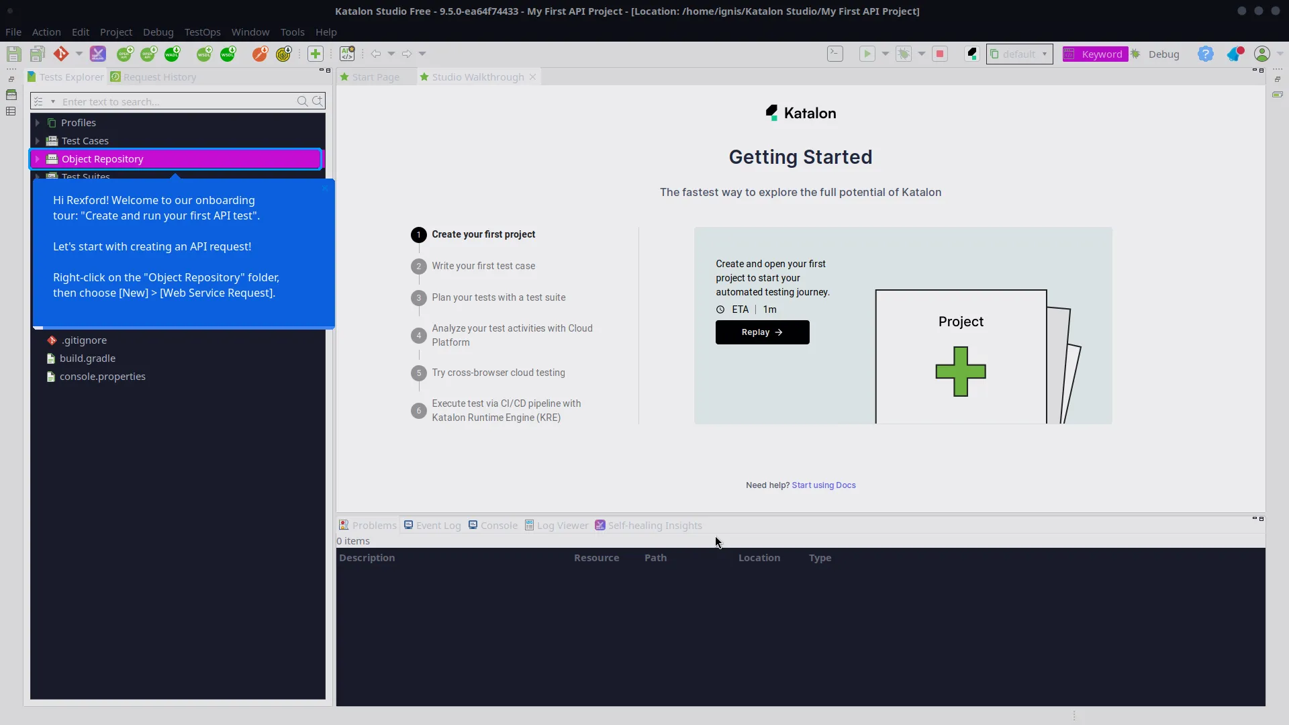Screen dimensions: 1289x725
Task: Run the test with the play icon
Action: coord(868,54)
